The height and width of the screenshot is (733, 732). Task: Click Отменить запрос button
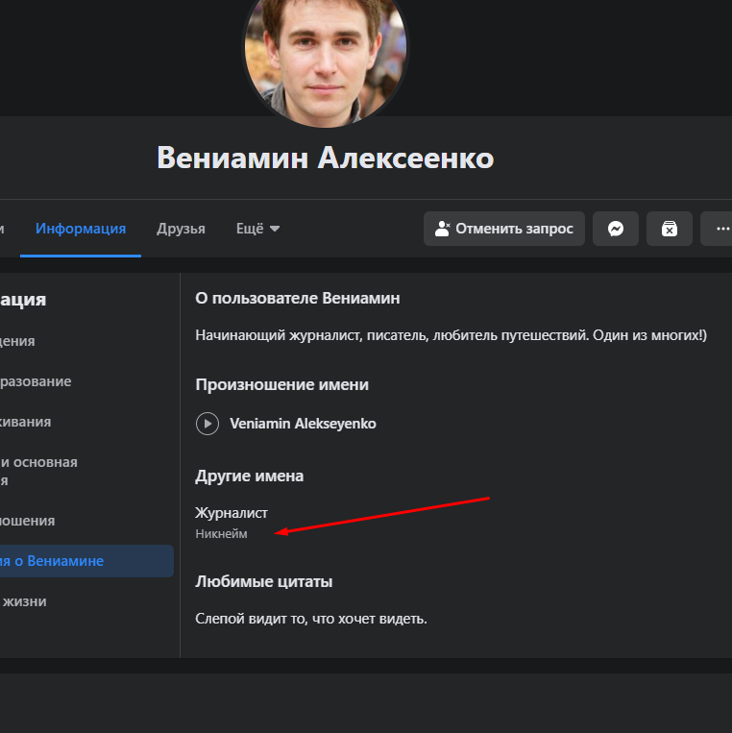[504, 229]
